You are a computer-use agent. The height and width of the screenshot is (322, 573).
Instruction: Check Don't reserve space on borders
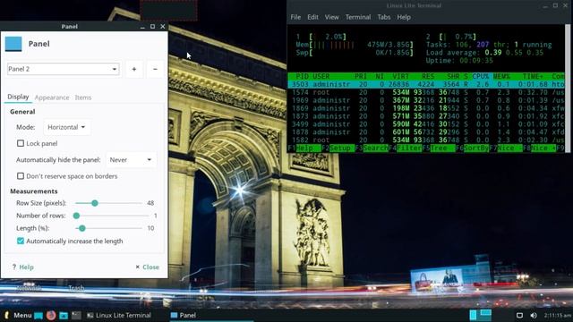tap(21, 176)
